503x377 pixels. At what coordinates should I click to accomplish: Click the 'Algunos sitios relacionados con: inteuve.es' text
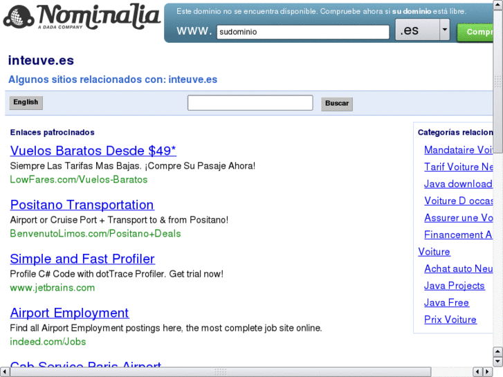113,80
